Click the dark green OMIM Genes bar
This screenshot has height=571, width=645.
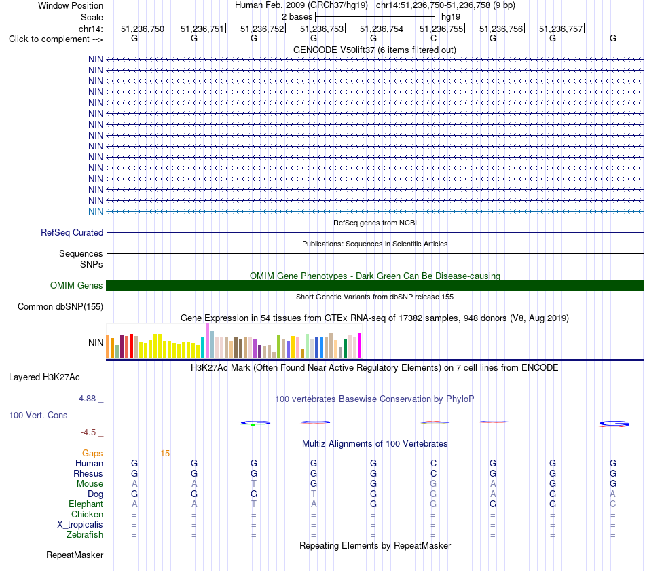[375, 285]
